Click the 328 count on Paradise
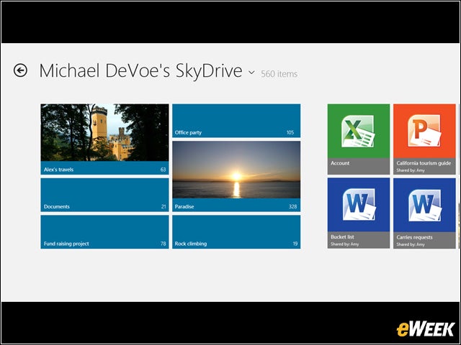The height and width of the screenshot is (345, 461). point(293,206)
